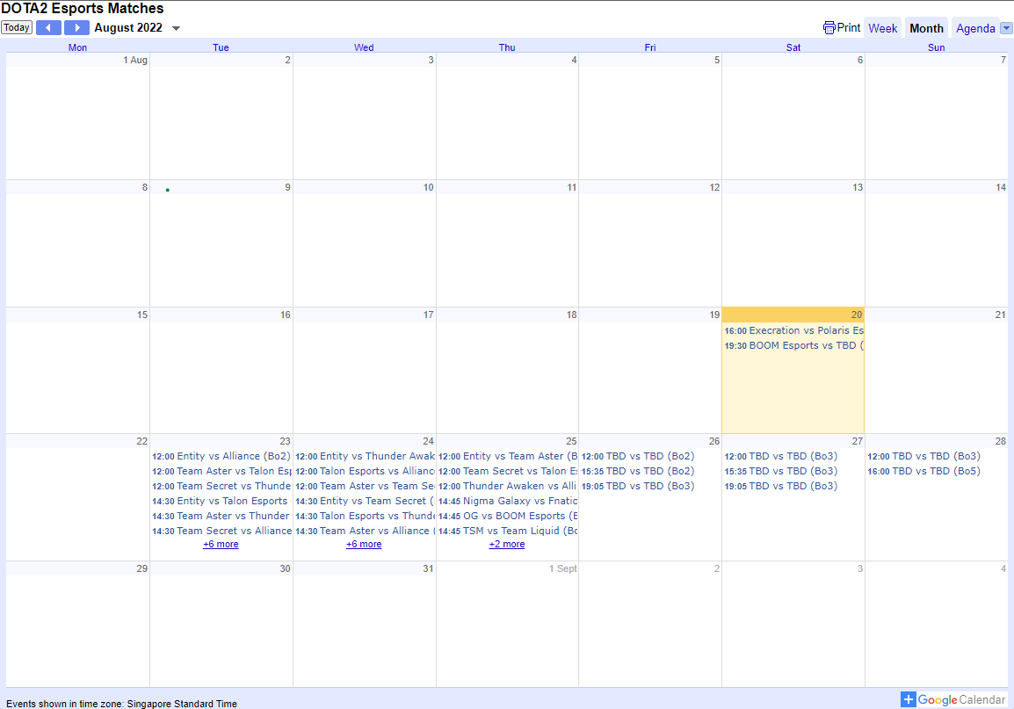Viewport: 1014px width, 709px height.
Task: Open Sunday 16:00 TBD vs TBD (Bo5) event
Action: pos(923,471)
